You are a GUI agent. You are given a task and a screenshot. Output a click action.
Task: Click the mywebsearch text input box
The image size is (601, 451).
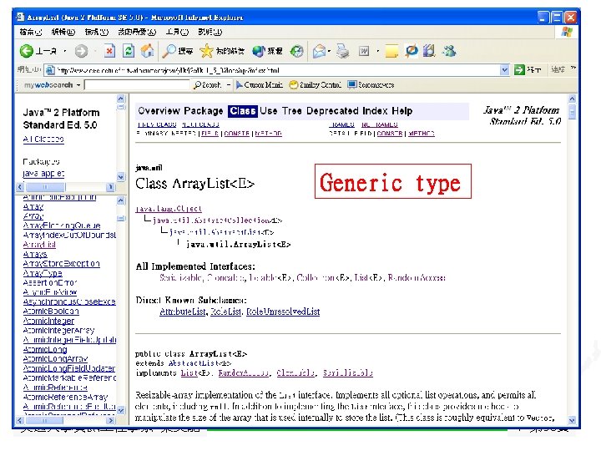tap(137, 84)
